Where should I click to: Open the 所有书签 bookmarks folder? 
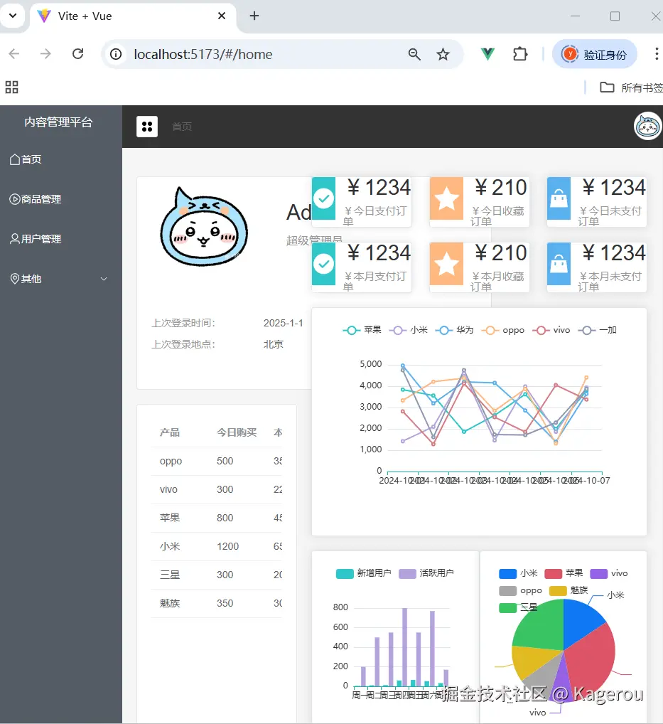(x=631, y=87)
